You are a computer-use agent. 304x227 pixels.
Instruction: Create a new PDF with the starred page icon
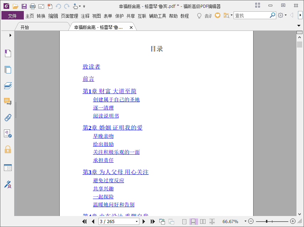50,6
